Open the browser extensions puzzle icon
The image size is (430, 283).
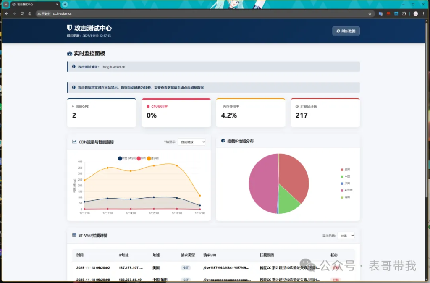[404, 13]
